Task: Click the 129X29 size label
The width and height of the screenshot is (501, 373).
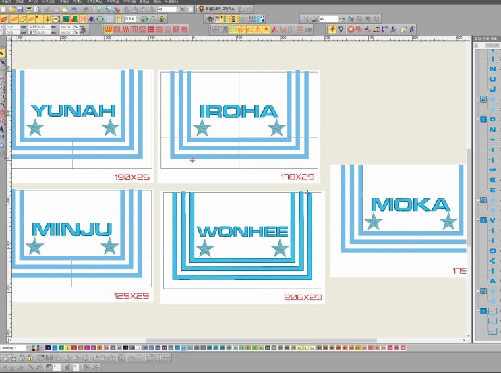Action: [131, 296]
